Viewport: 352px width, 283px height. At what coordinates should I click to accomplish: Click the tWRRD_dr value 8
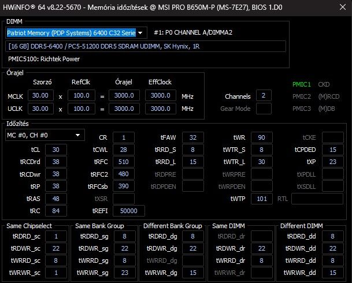(261, 260)
